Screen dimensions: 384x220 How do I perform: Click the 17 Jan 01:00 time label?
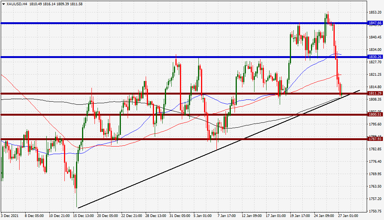coord(276,216)
